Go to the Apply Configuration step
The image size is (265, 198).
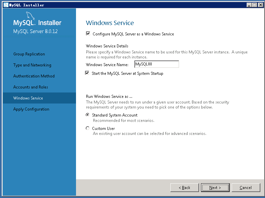tap(31, 109)
